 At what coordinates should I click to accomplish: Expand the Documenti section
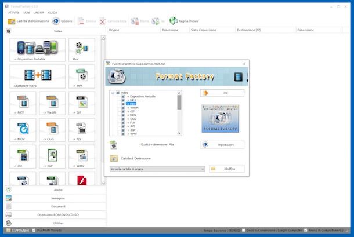[55, 206]
